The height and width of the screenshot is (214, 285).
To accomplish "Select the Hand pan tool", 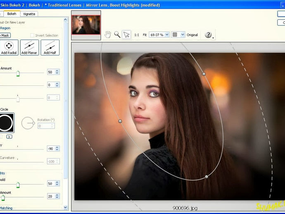I will [x=108, y=35].
